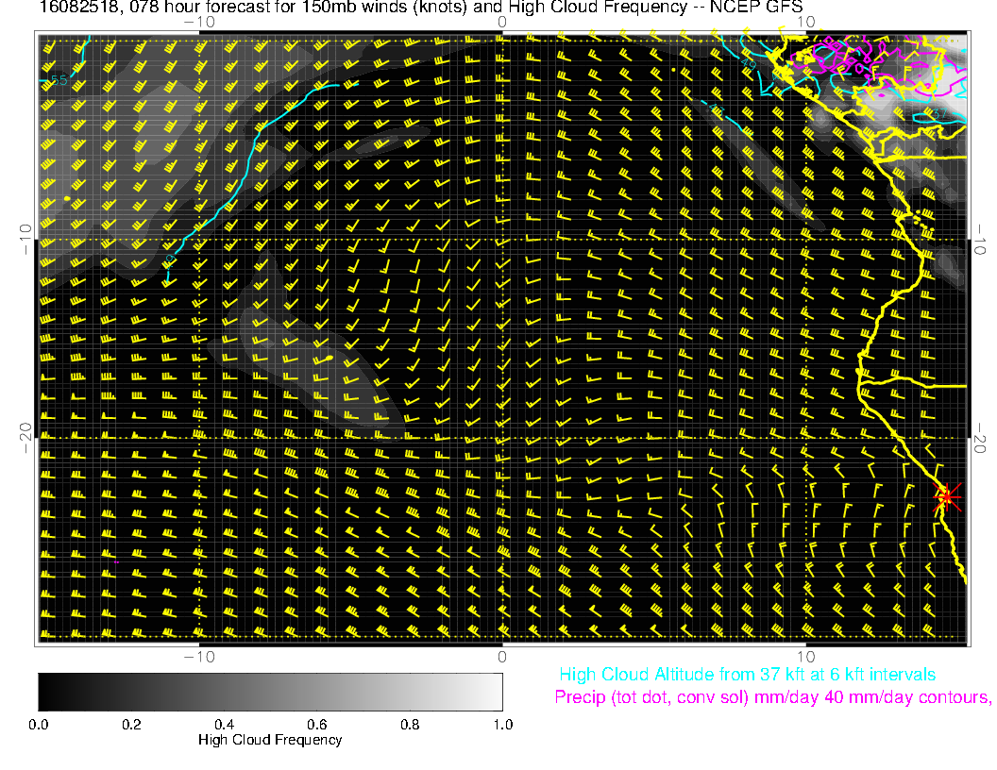
Task: Click the '-10' latitude label on left axis
Action: coord(25,240)
